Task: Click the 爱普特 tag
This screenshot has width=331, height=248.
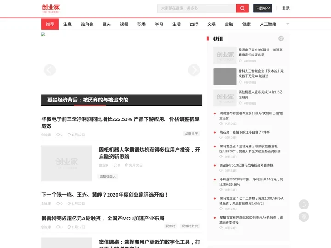Action: 171,226
